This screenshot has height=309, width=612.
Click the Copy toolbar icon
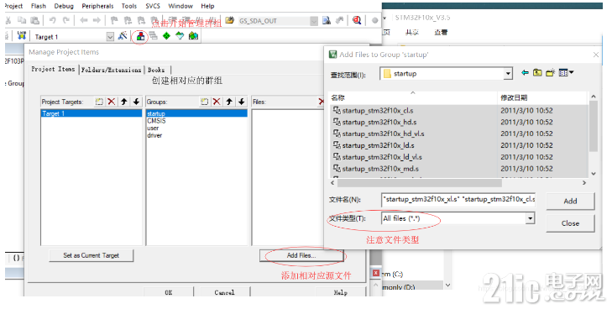click(x=22, y=20)
